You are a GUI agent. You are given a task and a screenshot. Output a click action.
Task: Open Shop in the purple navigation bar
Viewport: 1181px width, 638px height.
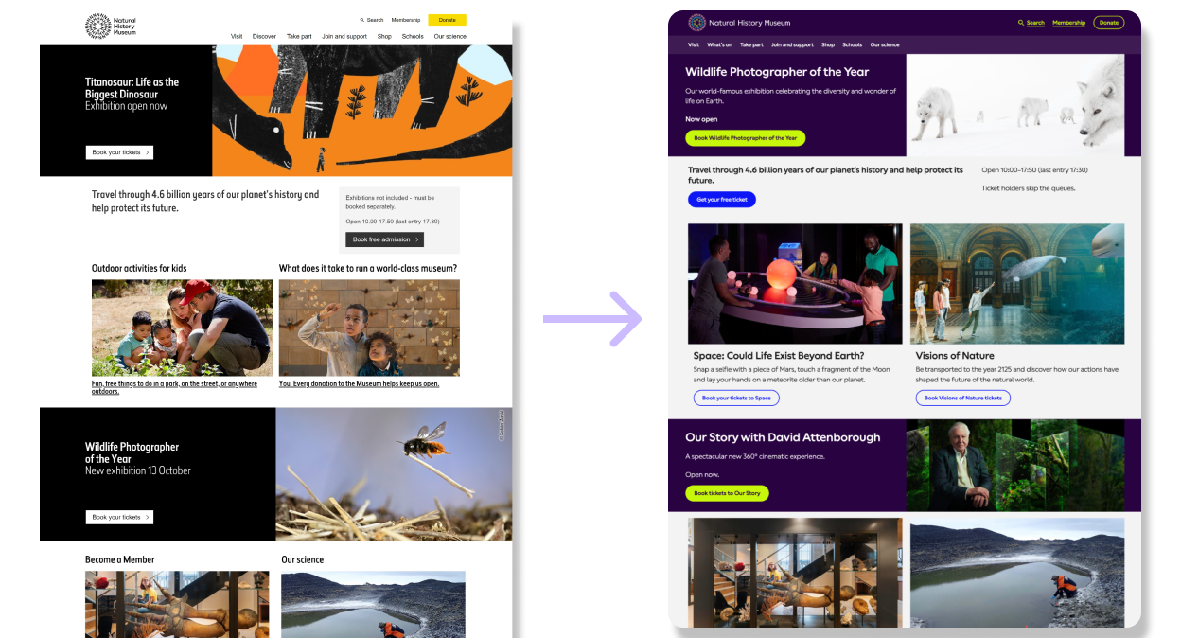tap(828, 44)
